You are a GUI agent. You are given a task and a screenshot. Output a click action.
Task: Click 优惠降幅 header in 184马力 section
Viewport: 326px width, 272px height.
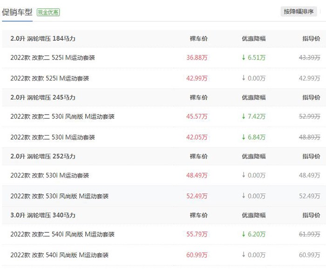(x=254, y=39)
